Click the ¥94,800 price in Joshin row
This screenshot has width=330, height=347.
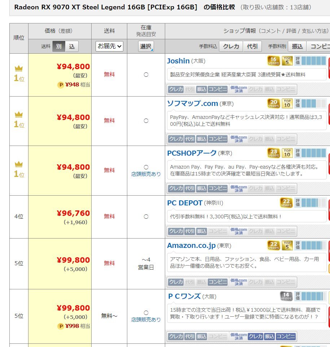(73, 66)
